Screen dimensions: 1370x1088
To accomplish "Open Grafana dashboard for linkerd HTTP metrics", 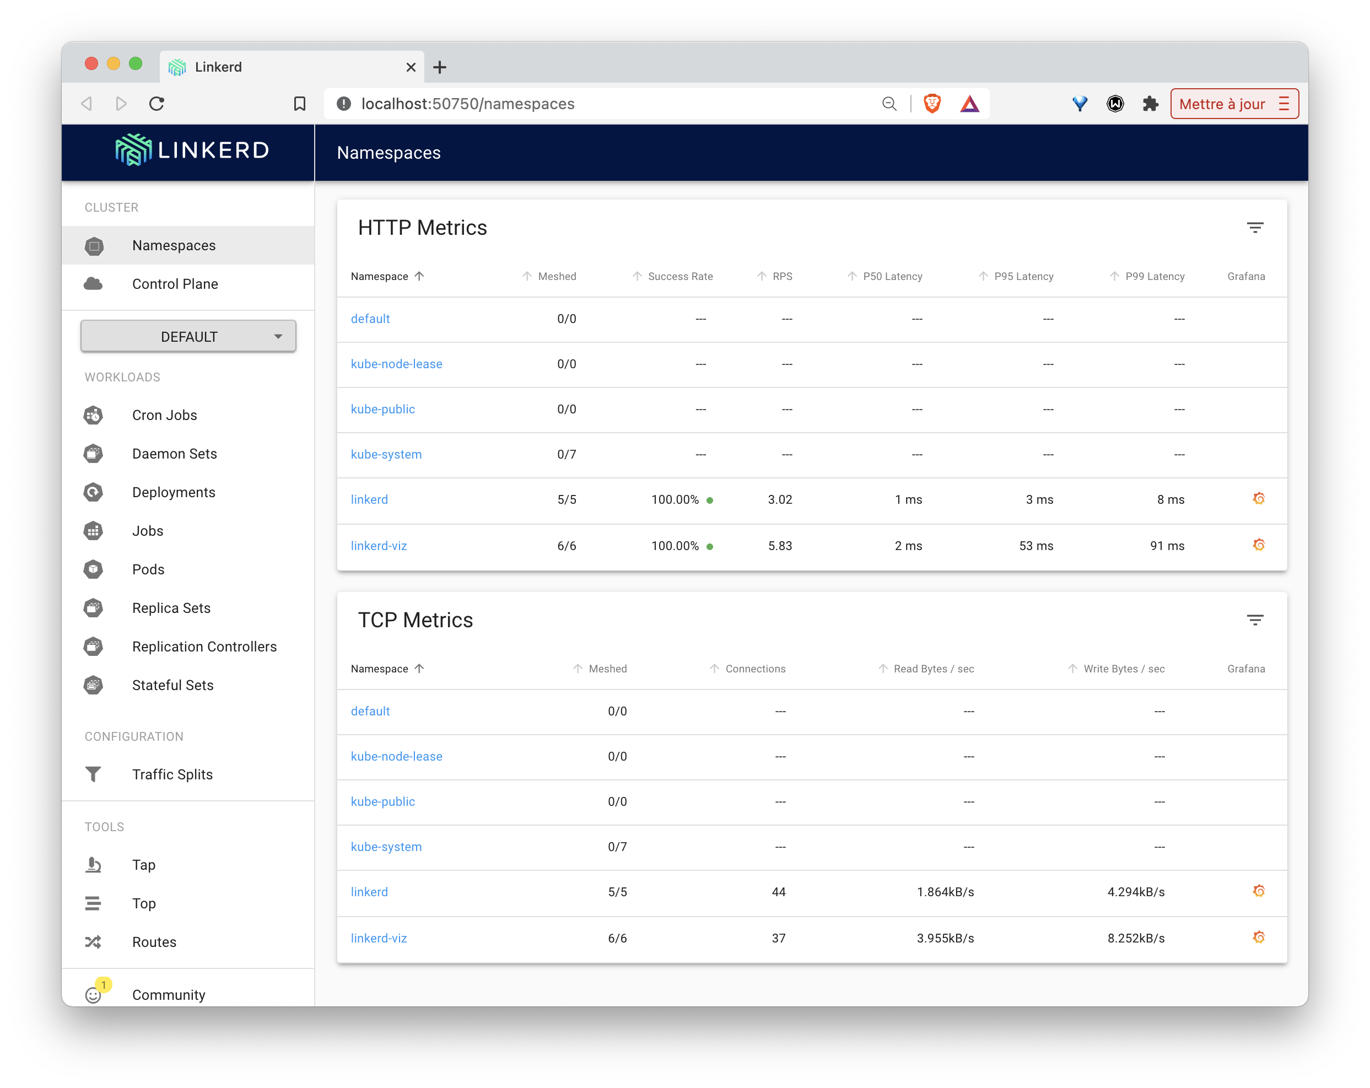I will pyautogui.click(x=1258, y=499).
